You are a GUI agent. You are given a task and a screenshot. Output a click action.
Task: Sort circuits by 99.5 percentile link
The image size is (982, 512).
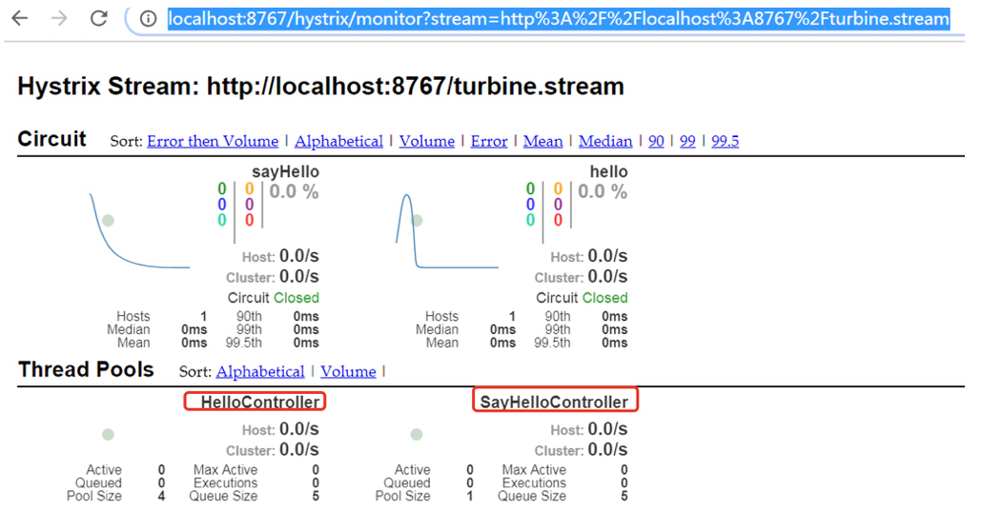(x=725, y=141)
